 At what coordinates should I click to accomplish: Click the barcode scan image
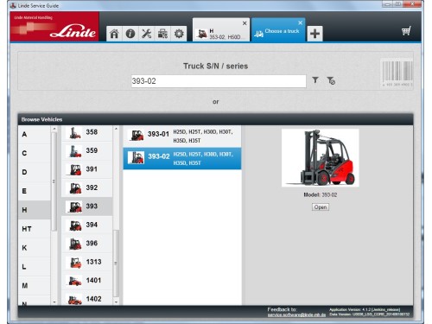397,73
